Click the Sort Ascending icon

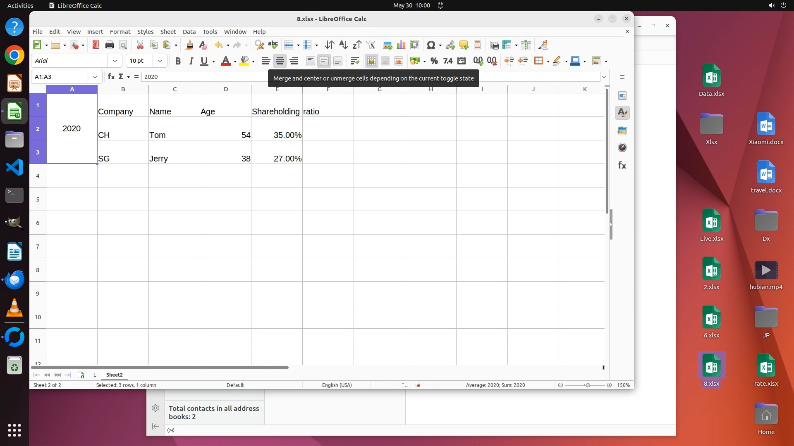(x=343, y=45)
